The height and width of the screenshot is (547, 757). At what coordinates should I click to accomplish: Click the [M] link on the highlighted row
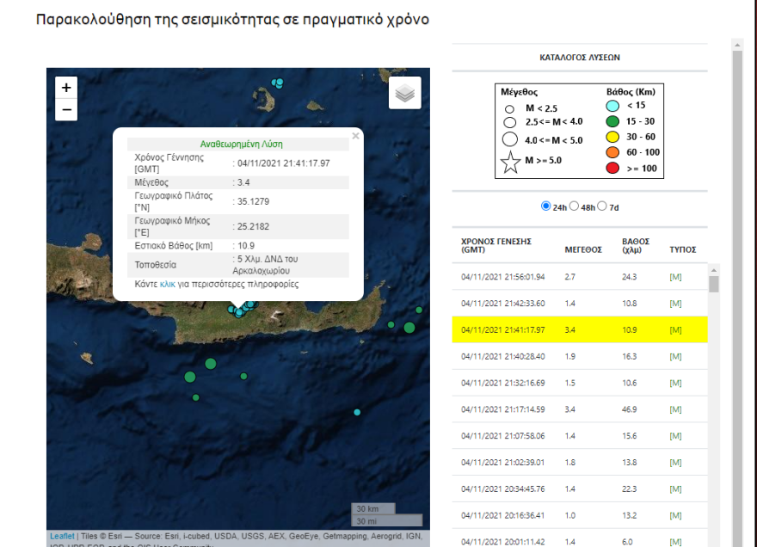click(x=676, y=329)
